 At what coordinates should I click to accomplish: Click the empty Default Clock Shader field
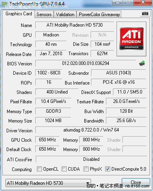pos(135,149)
